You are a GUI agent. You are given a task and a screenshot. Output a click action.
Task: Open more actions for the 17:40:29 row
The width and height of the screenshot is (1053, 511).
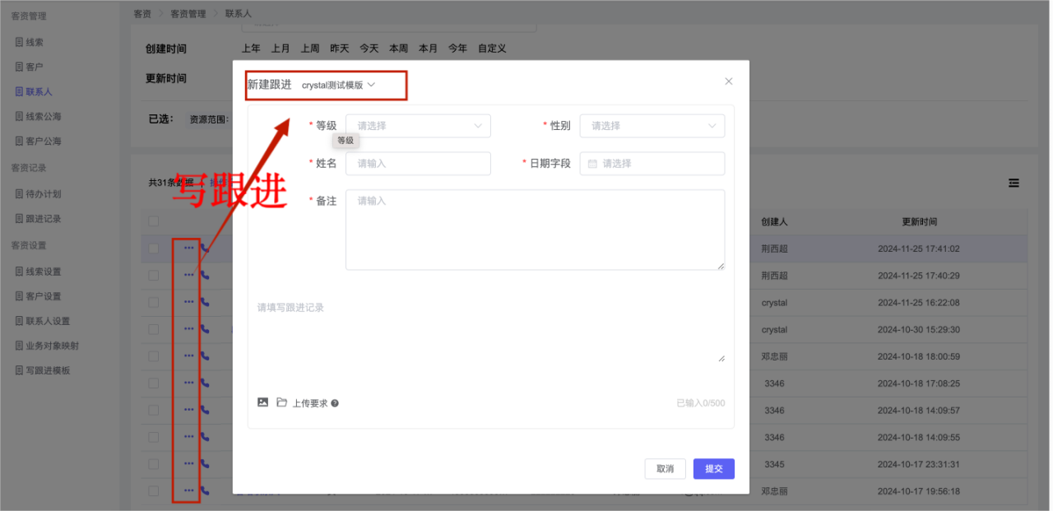point(189,275)
